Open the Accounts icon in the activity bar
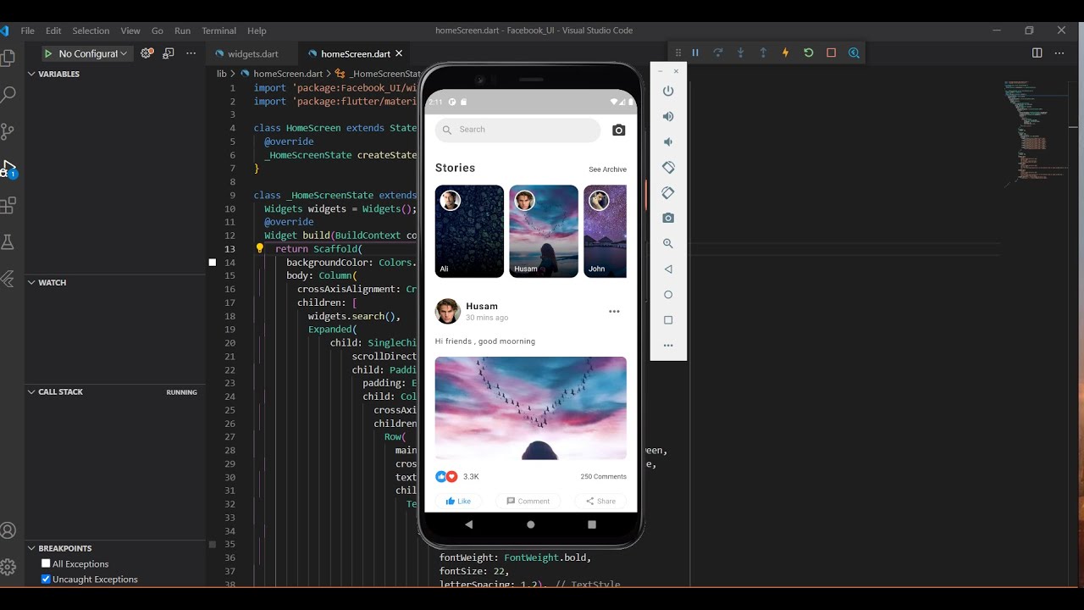Viewport: 1084px width, 610px height. pyautogui.click(x=8, y=530)
